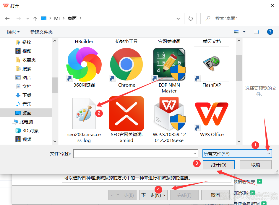Click the HBuilder folder label

[84, 42]
